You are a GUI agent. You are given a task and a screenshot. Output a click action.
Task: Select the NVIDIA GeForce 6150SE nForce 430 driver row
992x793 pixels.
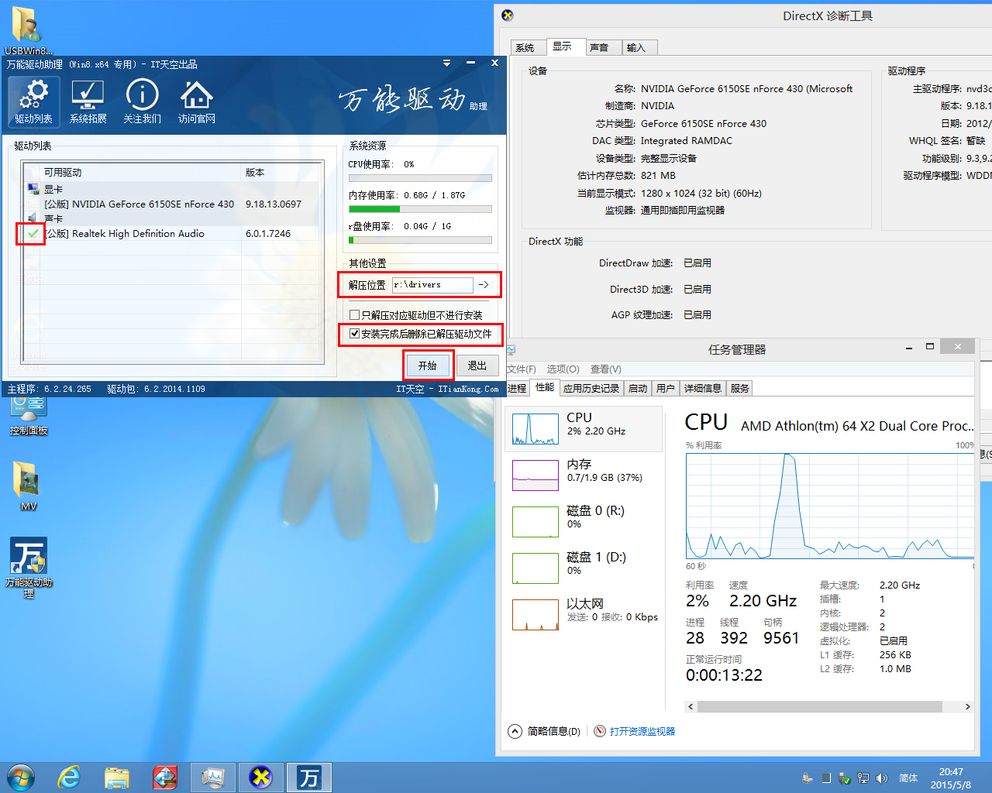[x=171, y=204]
